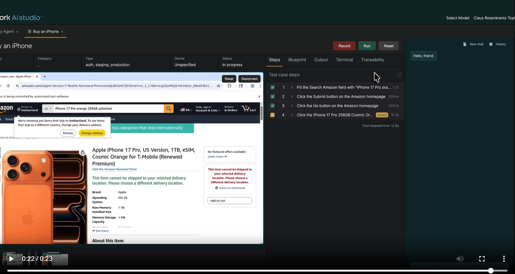
Task: Click the History clock icon
Action: pyautogui.click(x=491, y=44)
